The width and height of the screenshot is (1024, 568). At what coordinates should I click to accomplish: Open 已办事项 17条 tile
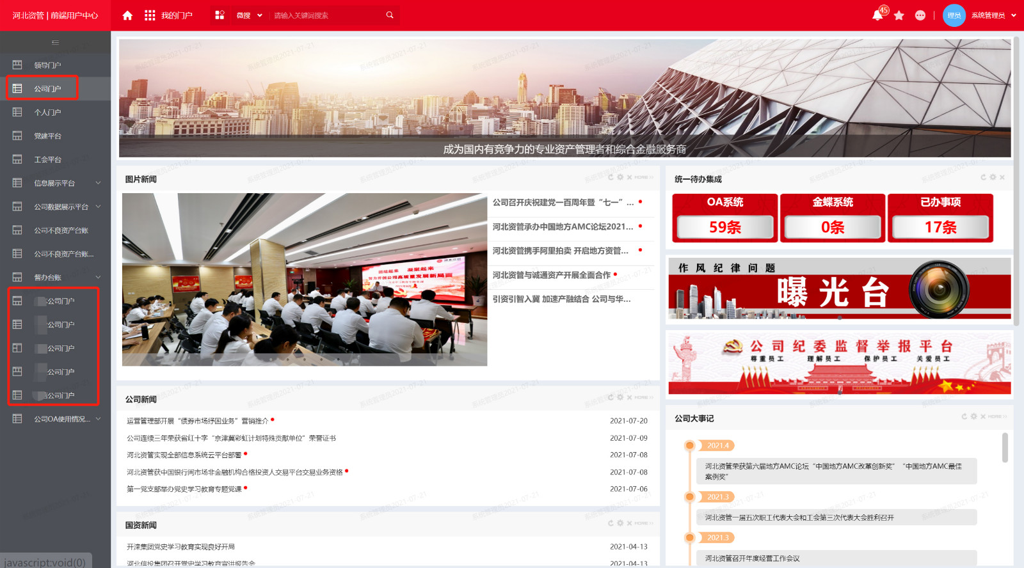tap(940, 218)
